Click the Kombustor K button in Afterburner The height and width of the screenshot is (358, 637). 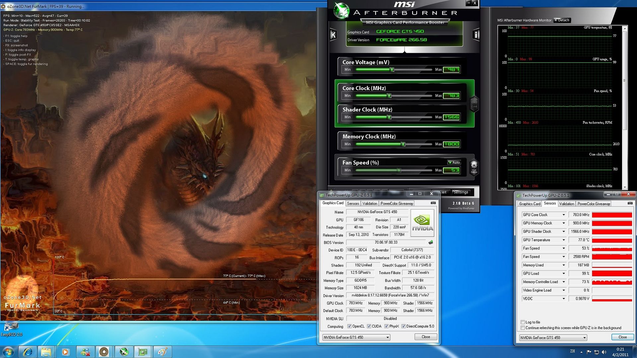click(333, 34)
